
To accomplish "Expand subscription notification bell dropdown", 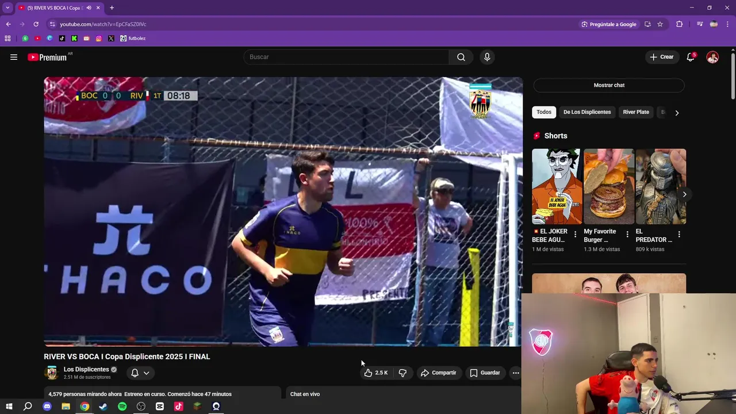I will point(140,373).
